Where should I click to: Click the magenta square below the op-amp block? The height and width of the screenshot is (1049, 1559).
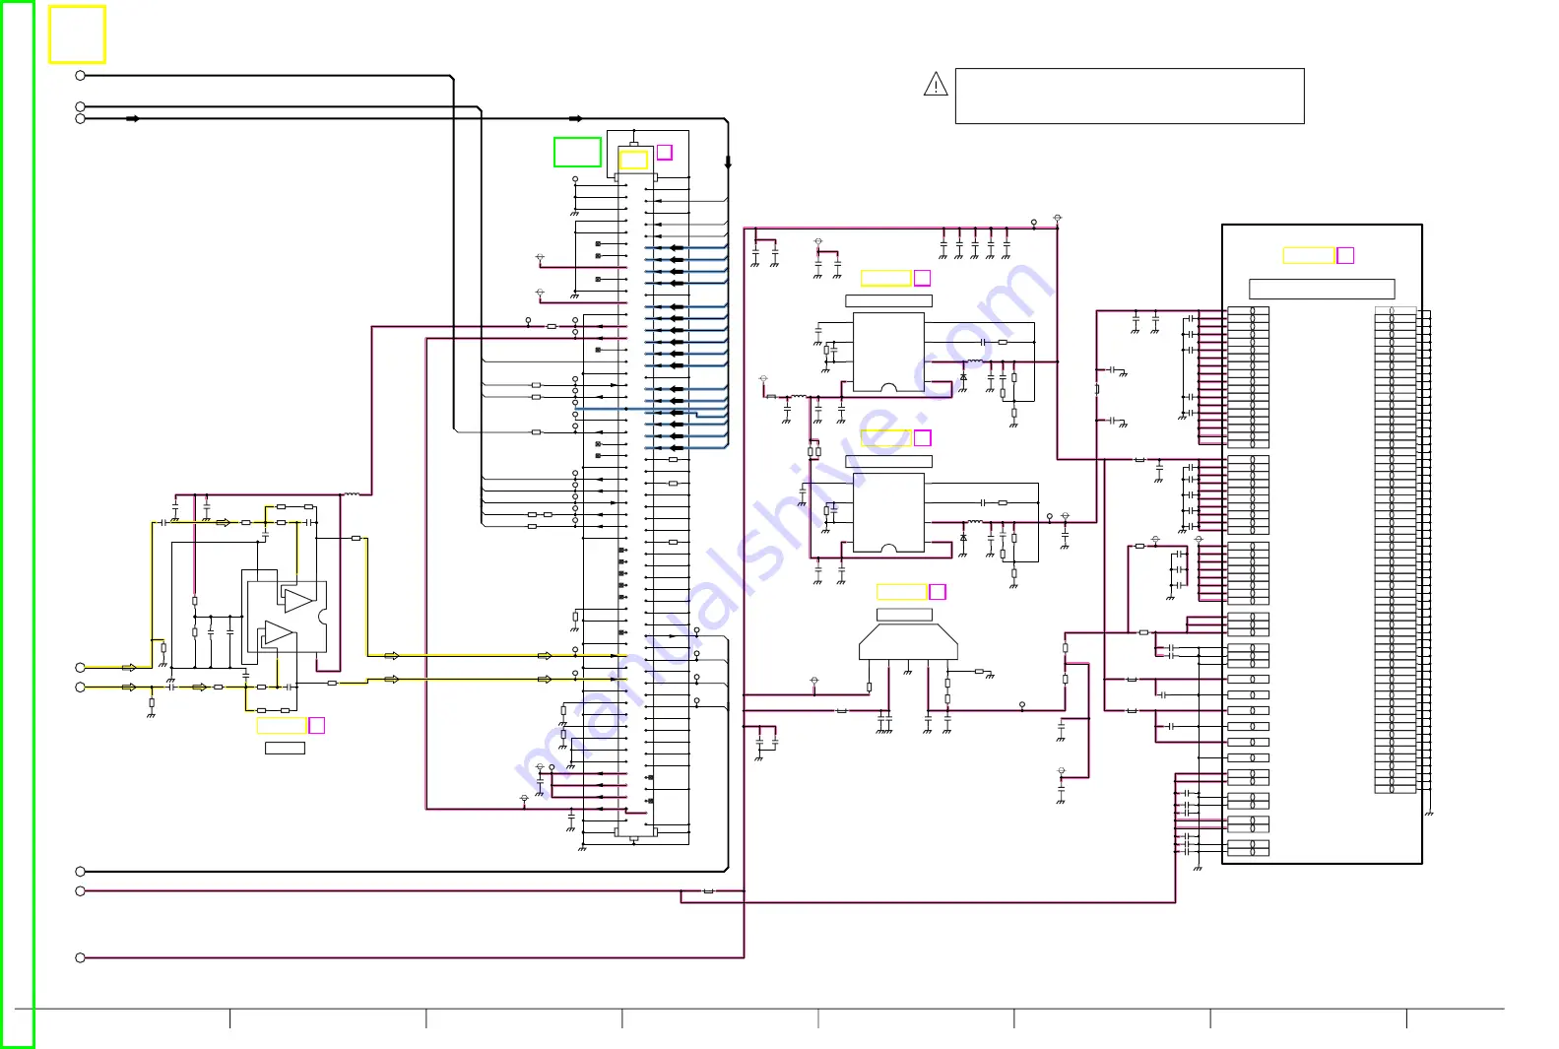(317, 725)
